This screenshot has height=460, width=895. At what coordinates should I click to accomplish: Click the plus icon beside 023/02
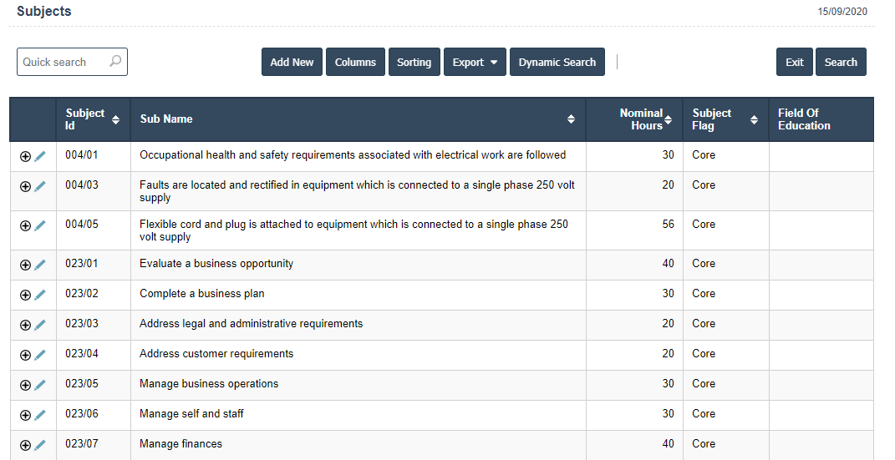(25, 295)
